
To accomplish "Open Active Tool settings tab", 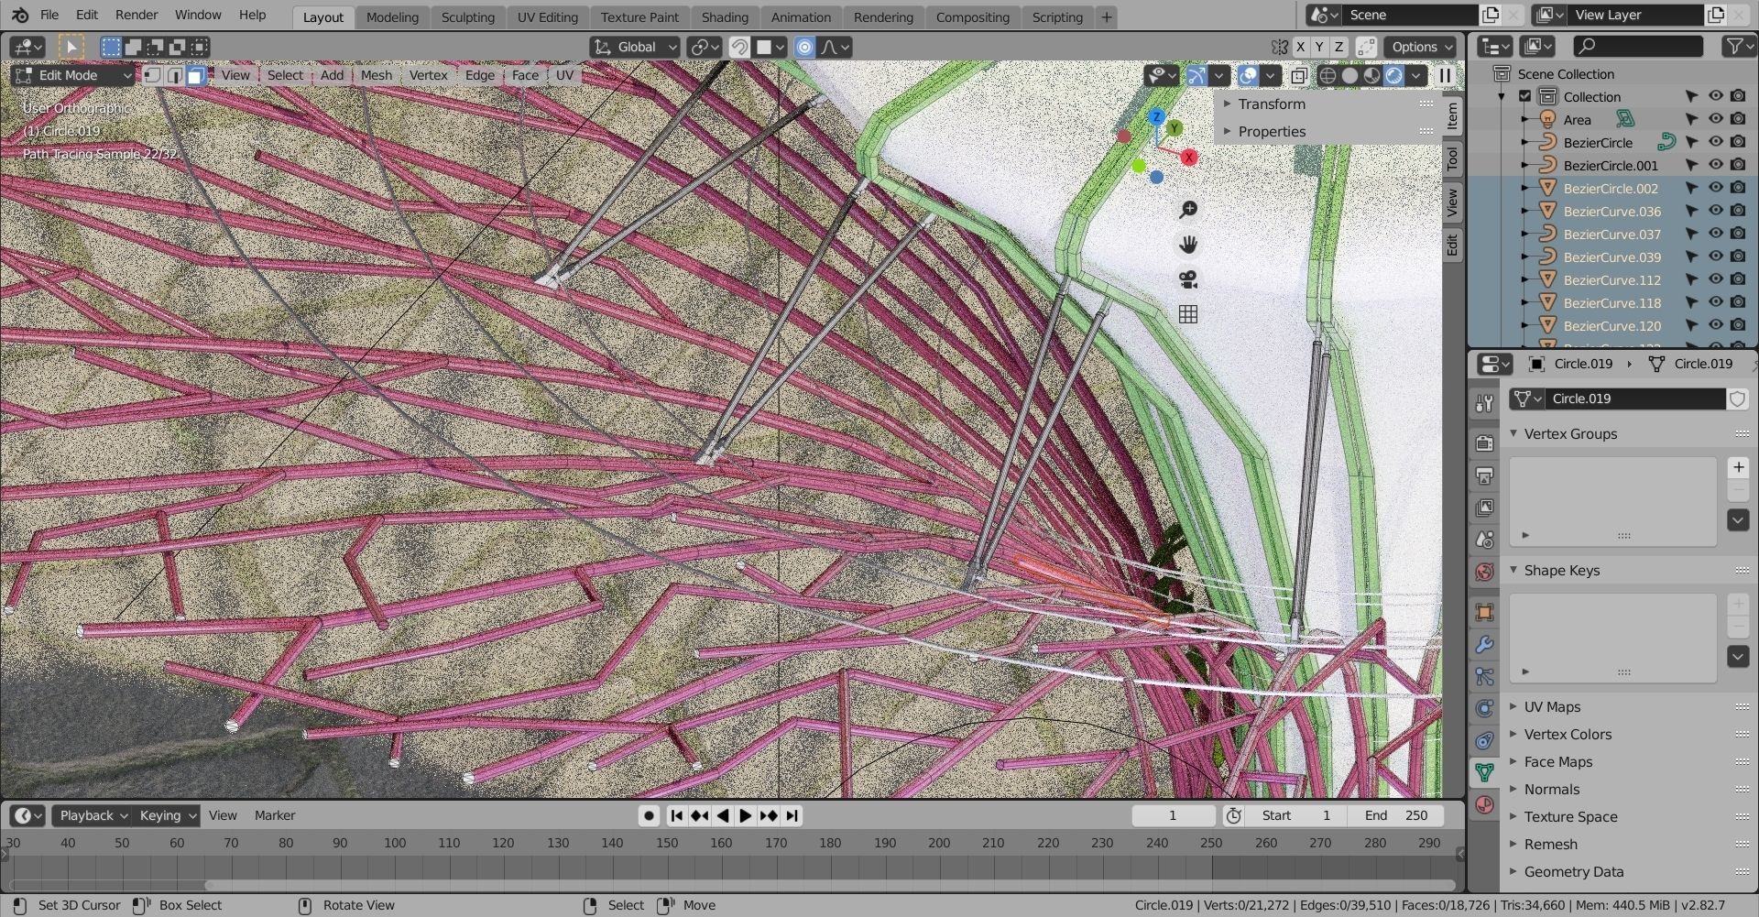I will (x=1484, y=403).
